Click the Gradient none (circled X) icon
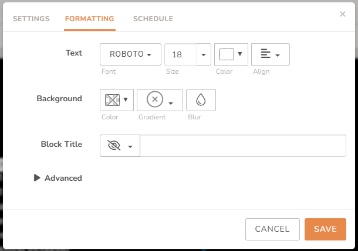Image resolution: width=358 pixels, height=251 pixels. [x=154, y=100]
